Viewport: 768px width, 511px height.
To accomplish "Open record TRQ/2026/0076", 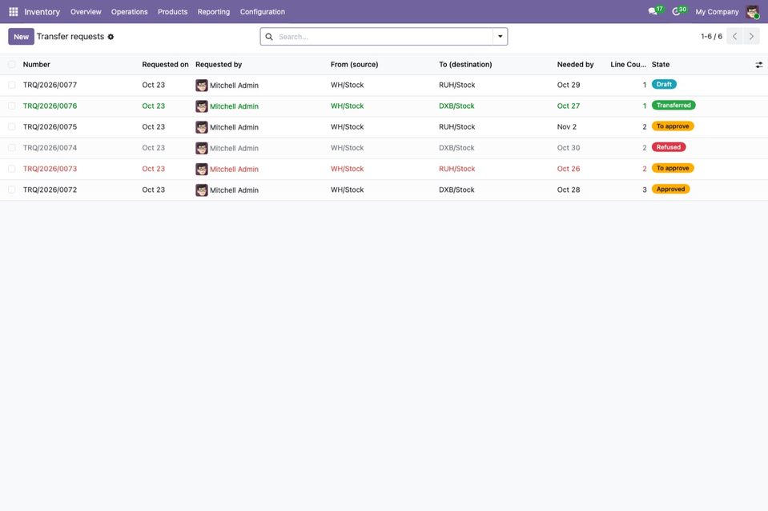I will (x=50, y=106).
